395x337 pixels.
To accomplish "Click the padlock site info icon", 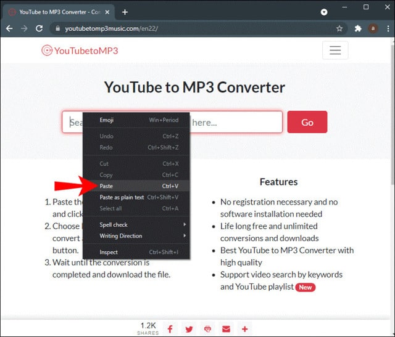I will [57, 28].
